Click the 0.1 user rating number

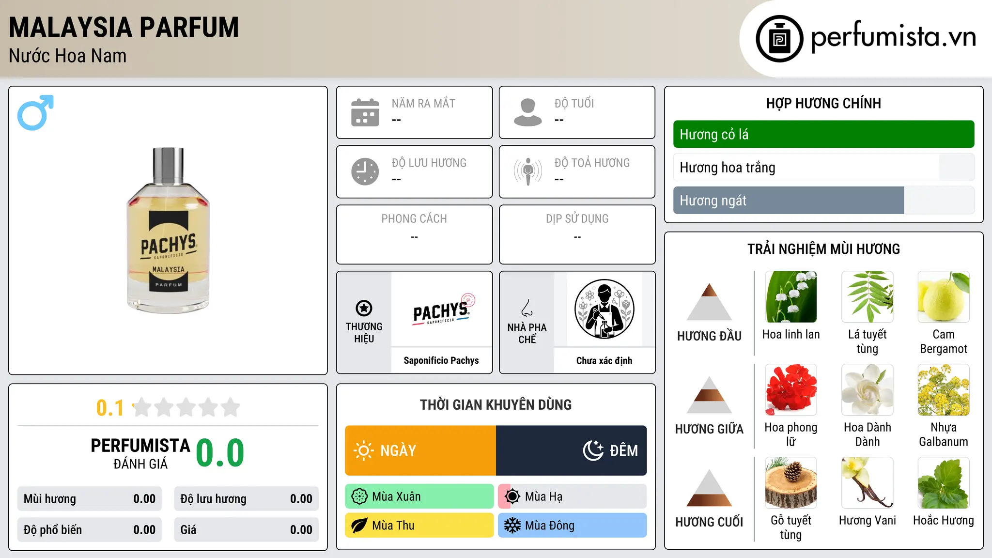tap(110, 408)
